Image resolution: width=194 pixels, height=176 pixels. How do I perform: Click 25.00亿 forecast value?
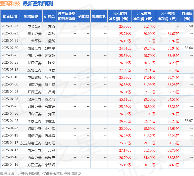pos(125,128)
